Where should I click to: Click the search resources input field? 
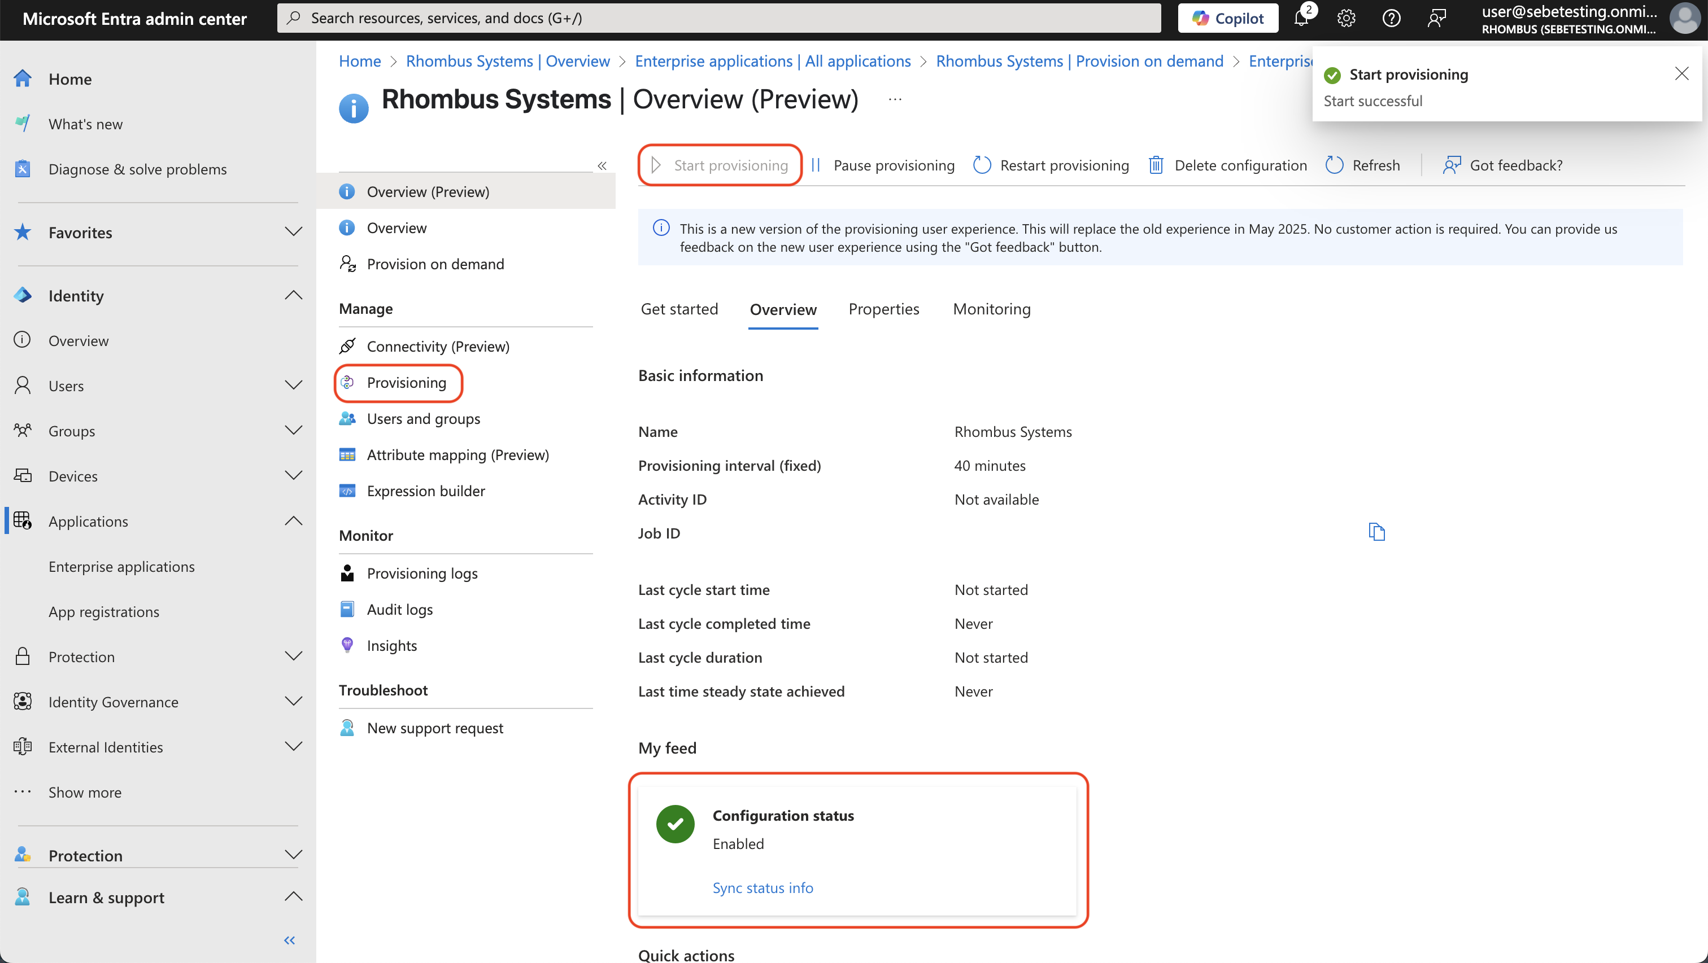click(x=719, y=18)
